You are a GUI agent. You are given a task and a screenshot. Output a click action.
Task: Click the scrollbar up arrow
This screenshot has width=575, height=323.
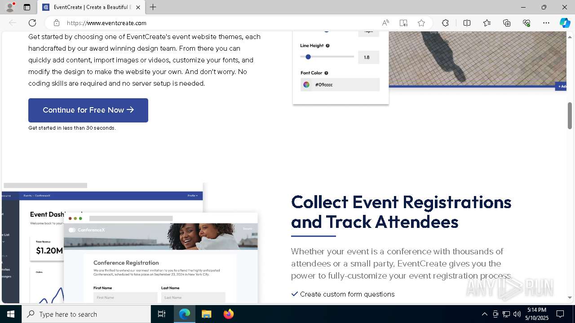coord(570,36)
